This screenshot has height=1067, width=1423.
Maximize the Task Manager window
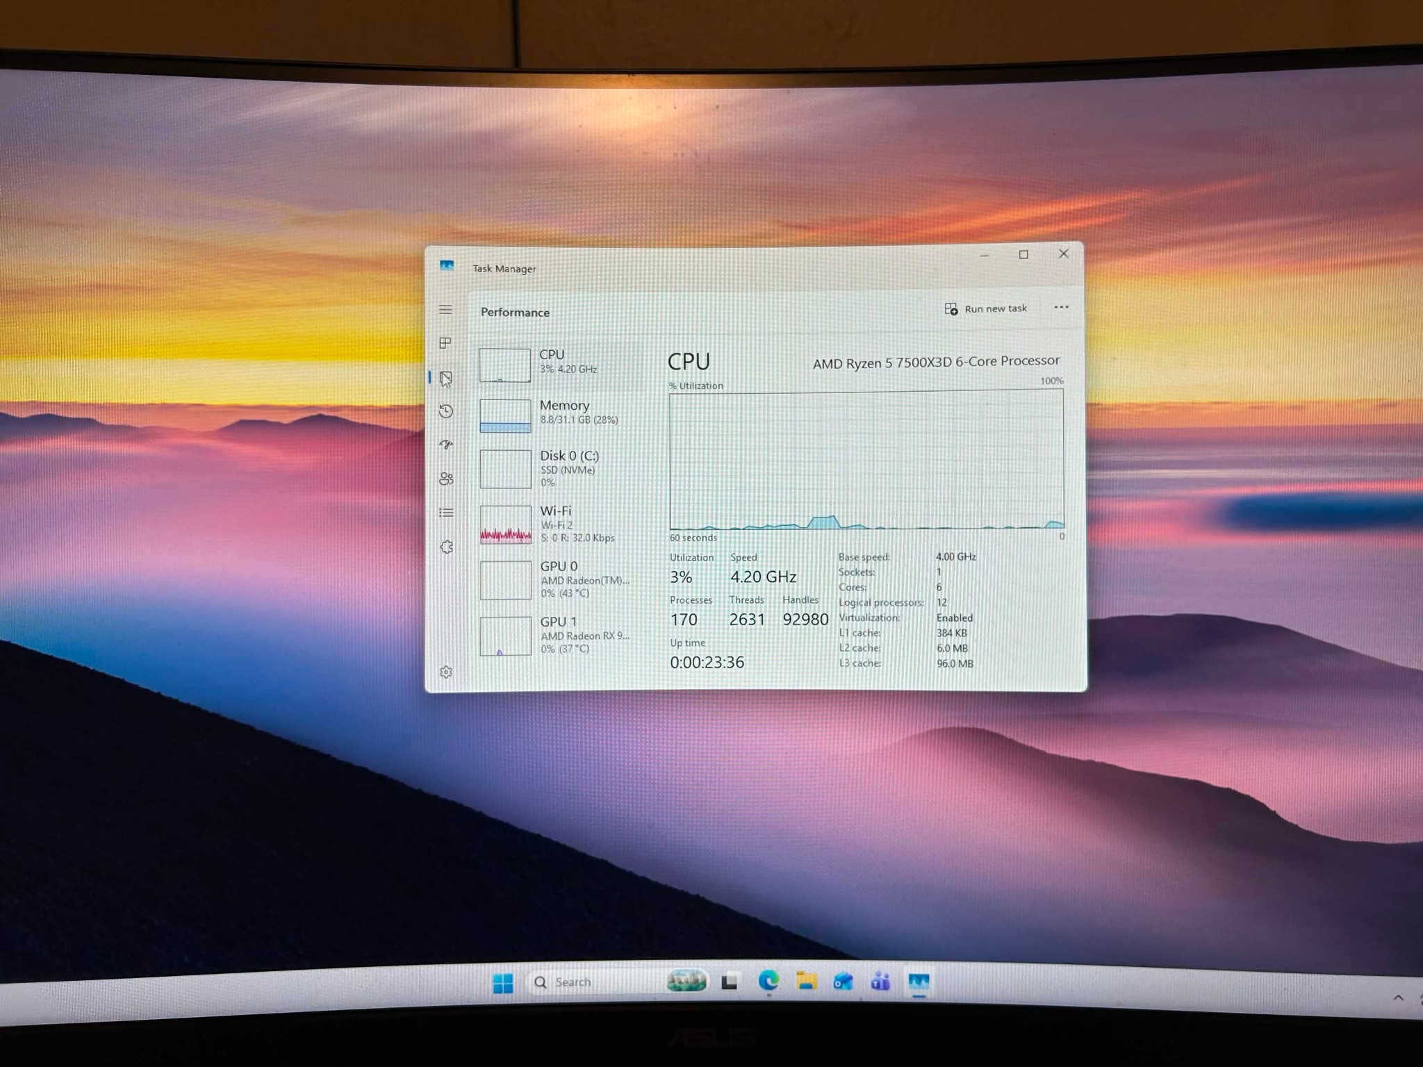(x=1023, y=255)
